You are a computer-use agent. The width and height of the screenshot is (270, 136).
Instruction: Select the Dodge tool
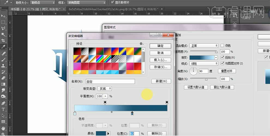click(3, 96)
